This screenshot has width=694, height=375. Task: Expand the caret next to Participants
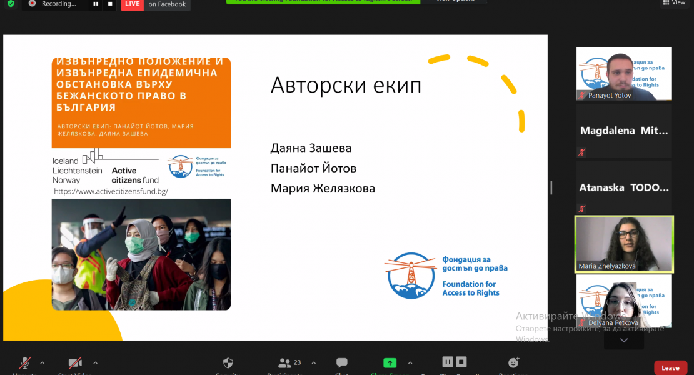[314, 363]
